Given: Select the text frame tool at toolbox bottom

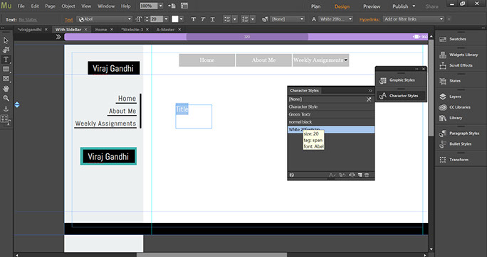Looking at the screenshot, I should coord(6,120).
